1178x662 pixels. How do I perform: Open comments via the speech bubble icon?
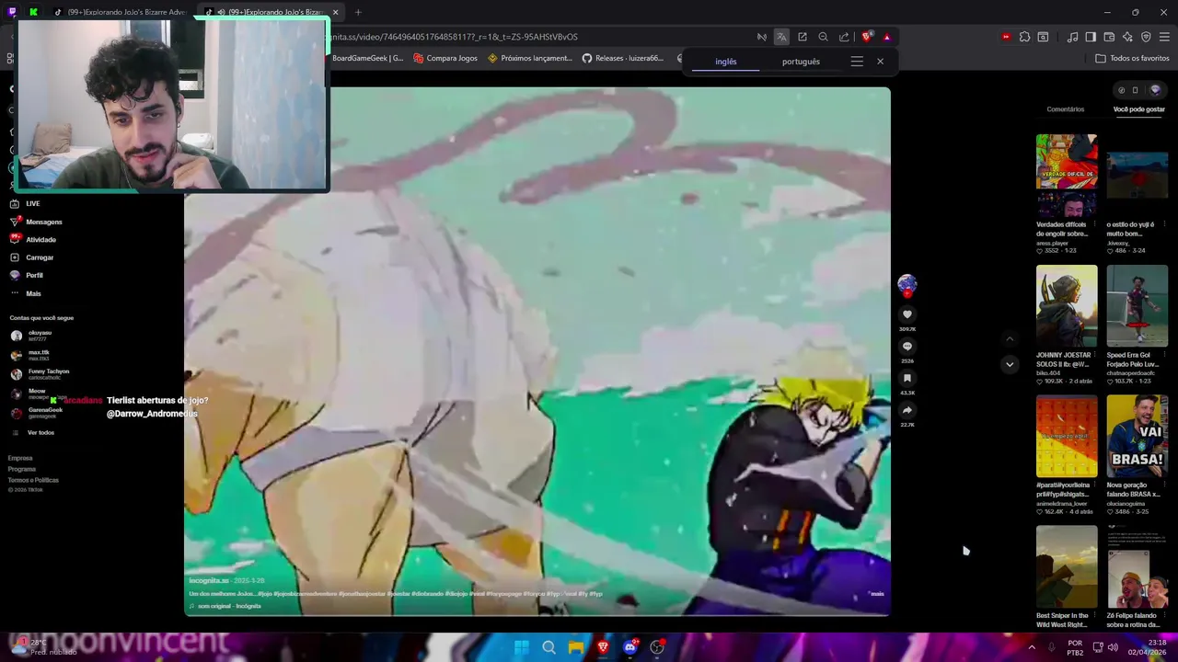point(907,347)
